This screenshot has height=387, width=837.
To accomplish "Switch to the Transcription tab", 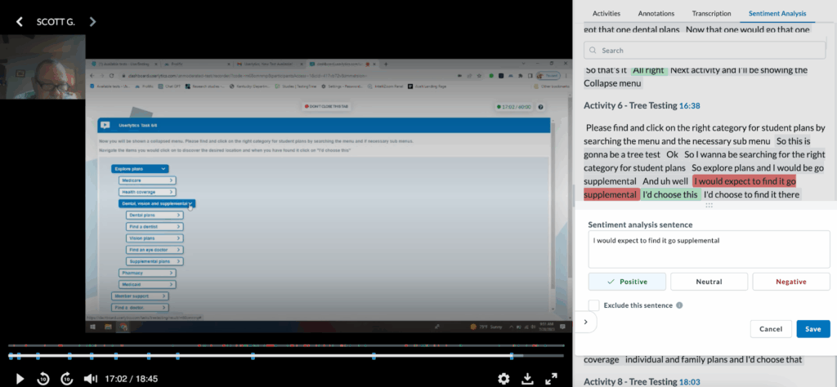I will point(711,14).
